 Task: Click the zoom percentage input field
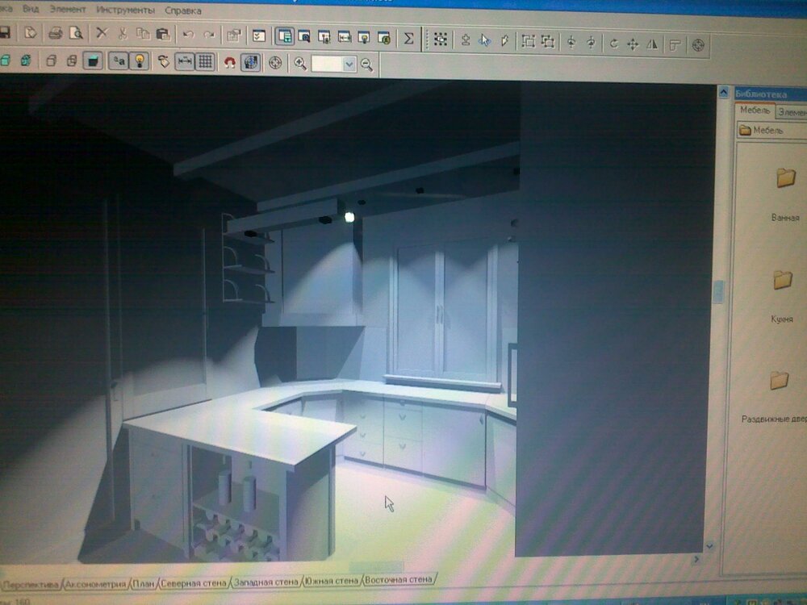click(x=328, y=64)
